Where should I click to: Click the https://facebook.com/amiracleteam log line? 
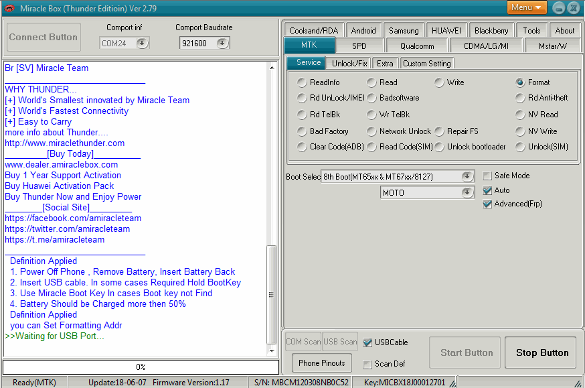click(x=73, y=218)
